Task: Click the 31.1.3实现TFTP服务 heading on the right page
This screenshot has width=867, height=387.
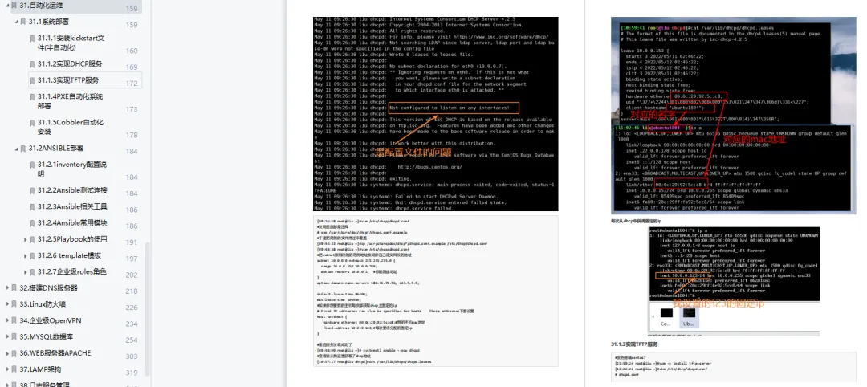Action: tap(633, 344)
